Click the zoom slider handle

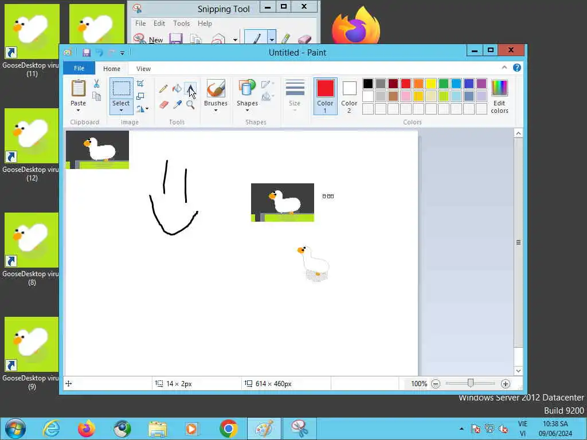point(471,383)
